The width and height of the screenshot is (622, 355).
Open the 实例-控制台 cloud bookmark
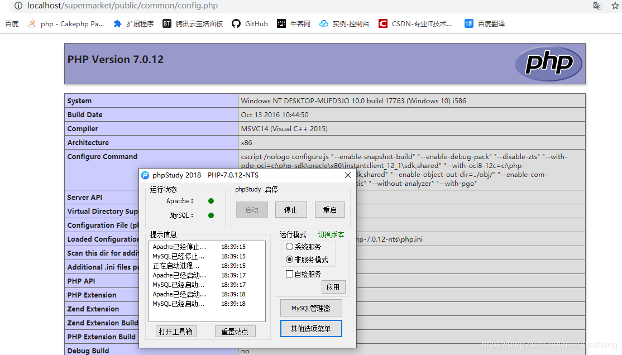click(345, 24)
